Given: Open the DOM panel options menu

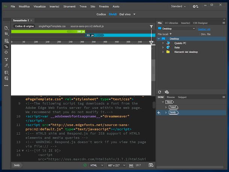Looking at the screenshot, I should click(x=224, y=97).
